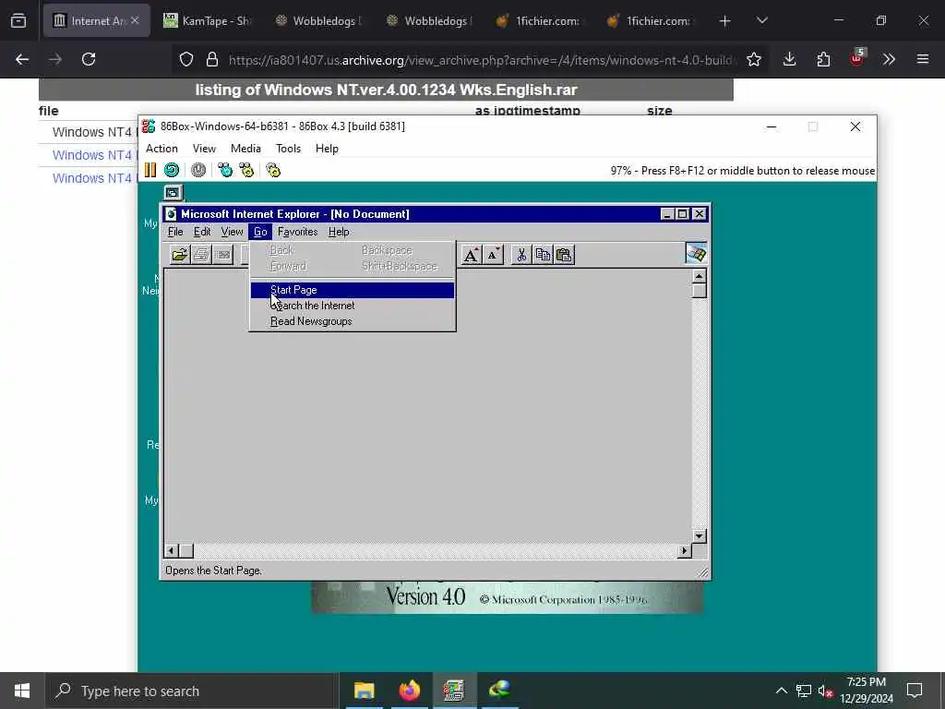Open the Firefox hamburger application menu
945x709 pixels.
[923, 59]
